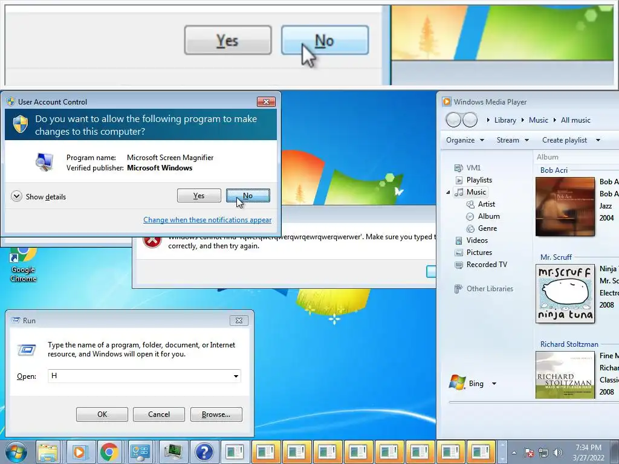Expand Show details in the UAC dialog

(x=39, y=196)
